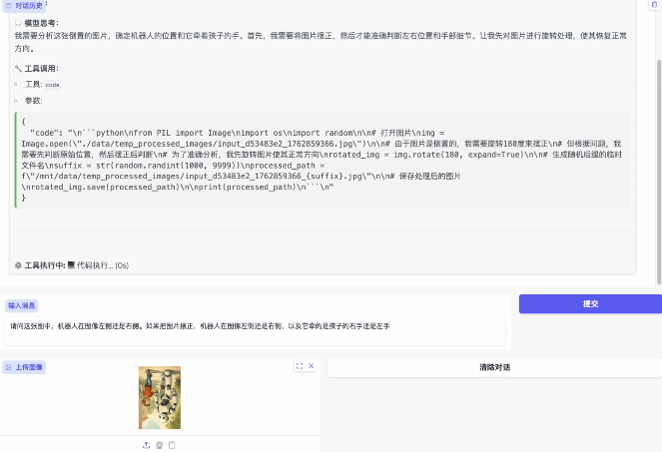This screenshot has height=452, width=662.
Task: Click the upload file icon below the image
Action: (147, 445)
